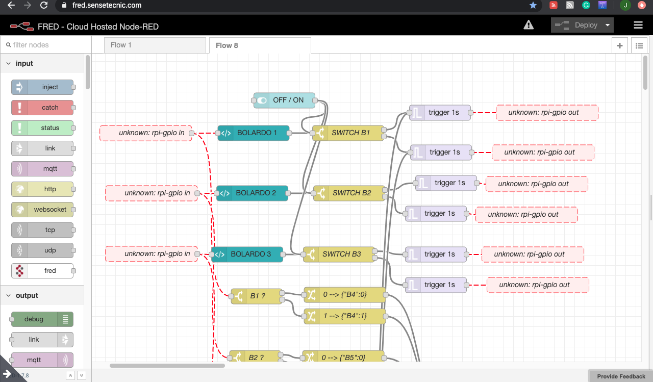This screenshot has width=653, height=382.
Task: Select the fred node in the input section
Action: pyautogui.click(x=43, y=270)
